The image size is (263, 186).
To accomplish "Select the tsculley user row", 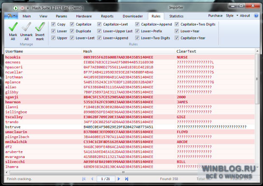I will [x=129, y=117].
